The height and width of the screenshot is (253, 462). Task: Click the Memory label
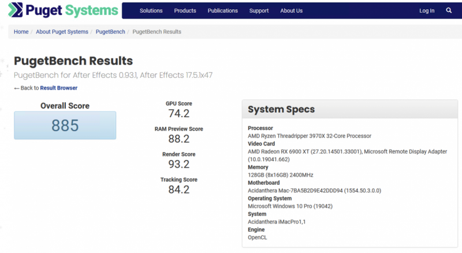[258, 167]
